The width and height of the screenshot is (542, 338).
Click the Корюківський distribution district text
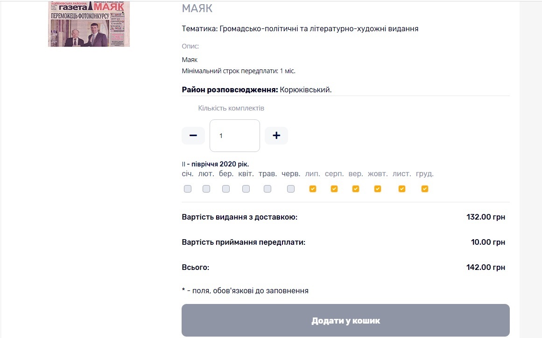coord(305,90)
